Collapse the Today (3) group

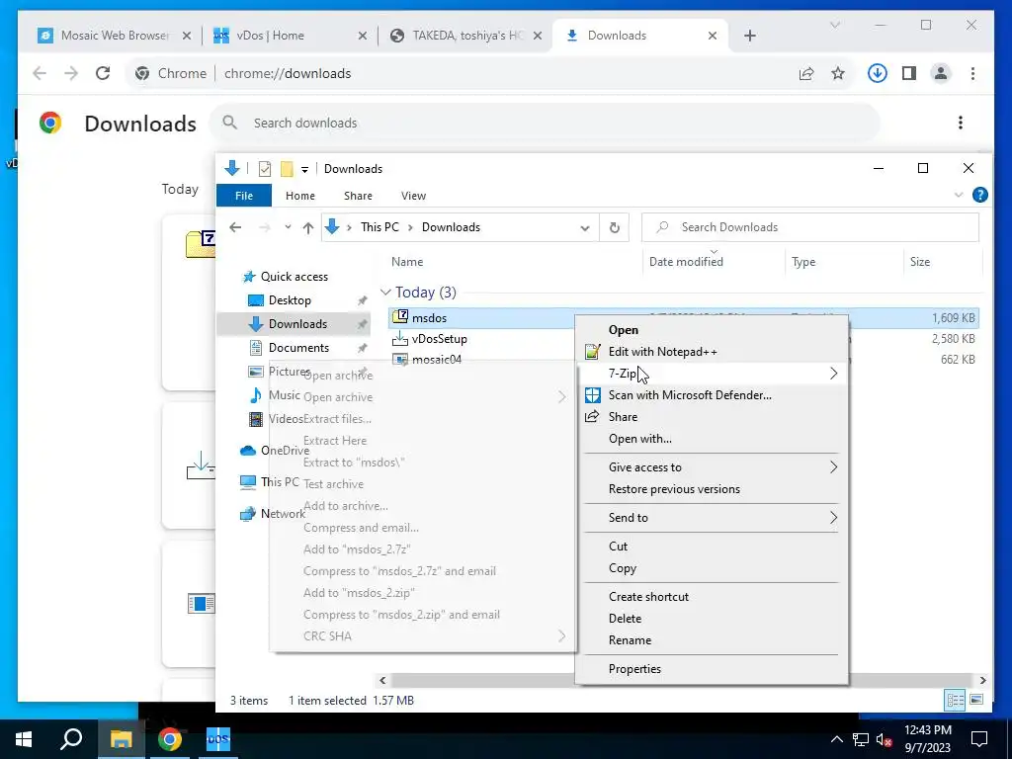386,293
